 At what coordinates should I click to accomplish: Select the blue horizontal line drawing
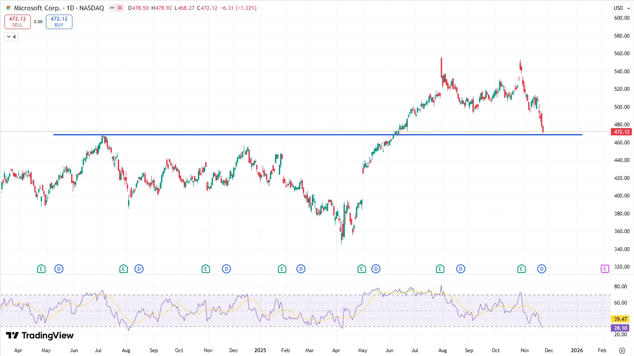pos(317,135)
